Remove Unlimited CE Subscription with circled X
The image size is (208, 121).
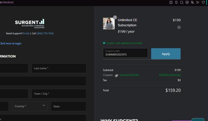coord(179,27)
